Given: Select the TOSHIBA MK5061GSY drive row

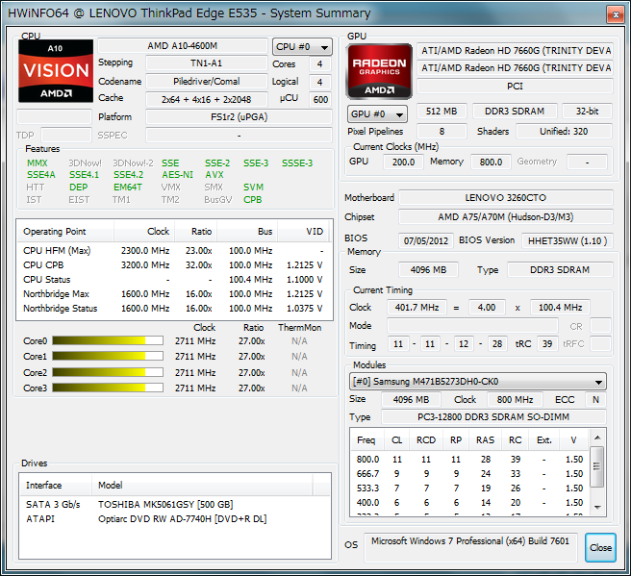Looking at the screenshot, I should [x=144, y=504].
